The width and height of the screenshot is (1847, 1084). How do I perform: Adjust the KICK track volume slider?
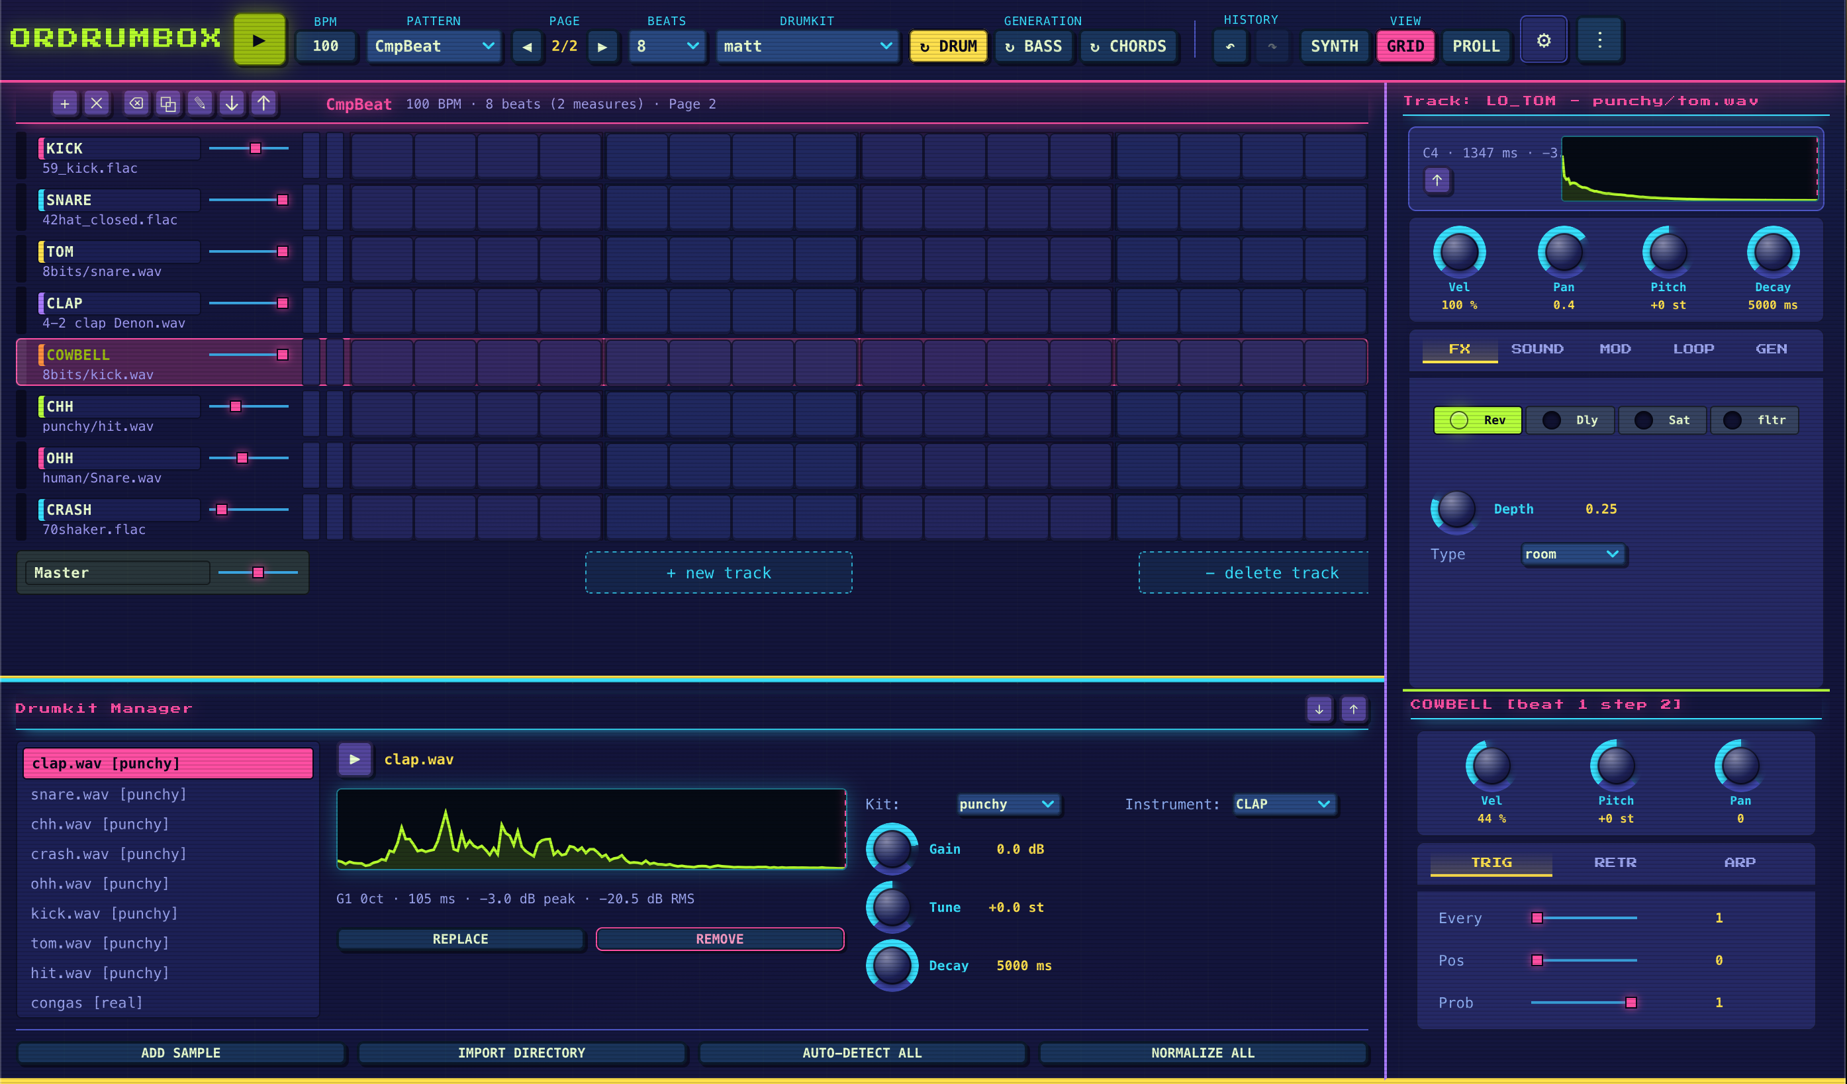tap(248, 148)
